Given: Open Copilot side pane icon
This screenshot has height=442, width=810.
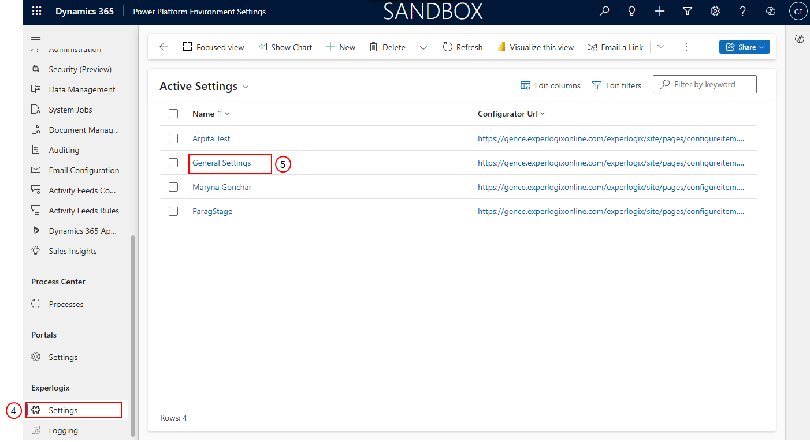Looking at the screenshot, I should 800,39.
